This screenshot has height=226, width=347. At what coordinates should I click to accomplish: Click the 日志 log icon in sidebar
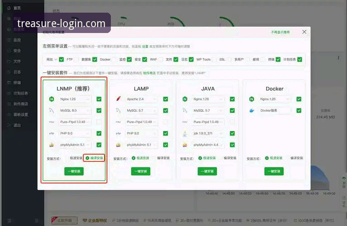[x=9, y=72]
